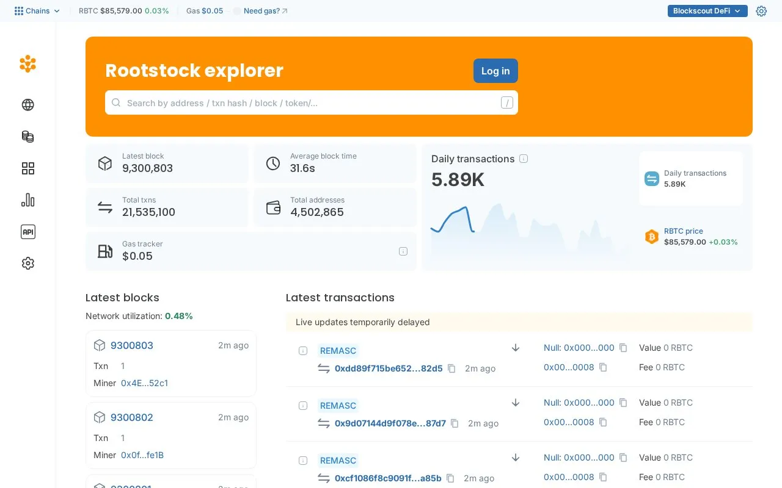Open the sidebar gear Other menu icon
Viewport: 782px width, 488px height.
point(27,264)
